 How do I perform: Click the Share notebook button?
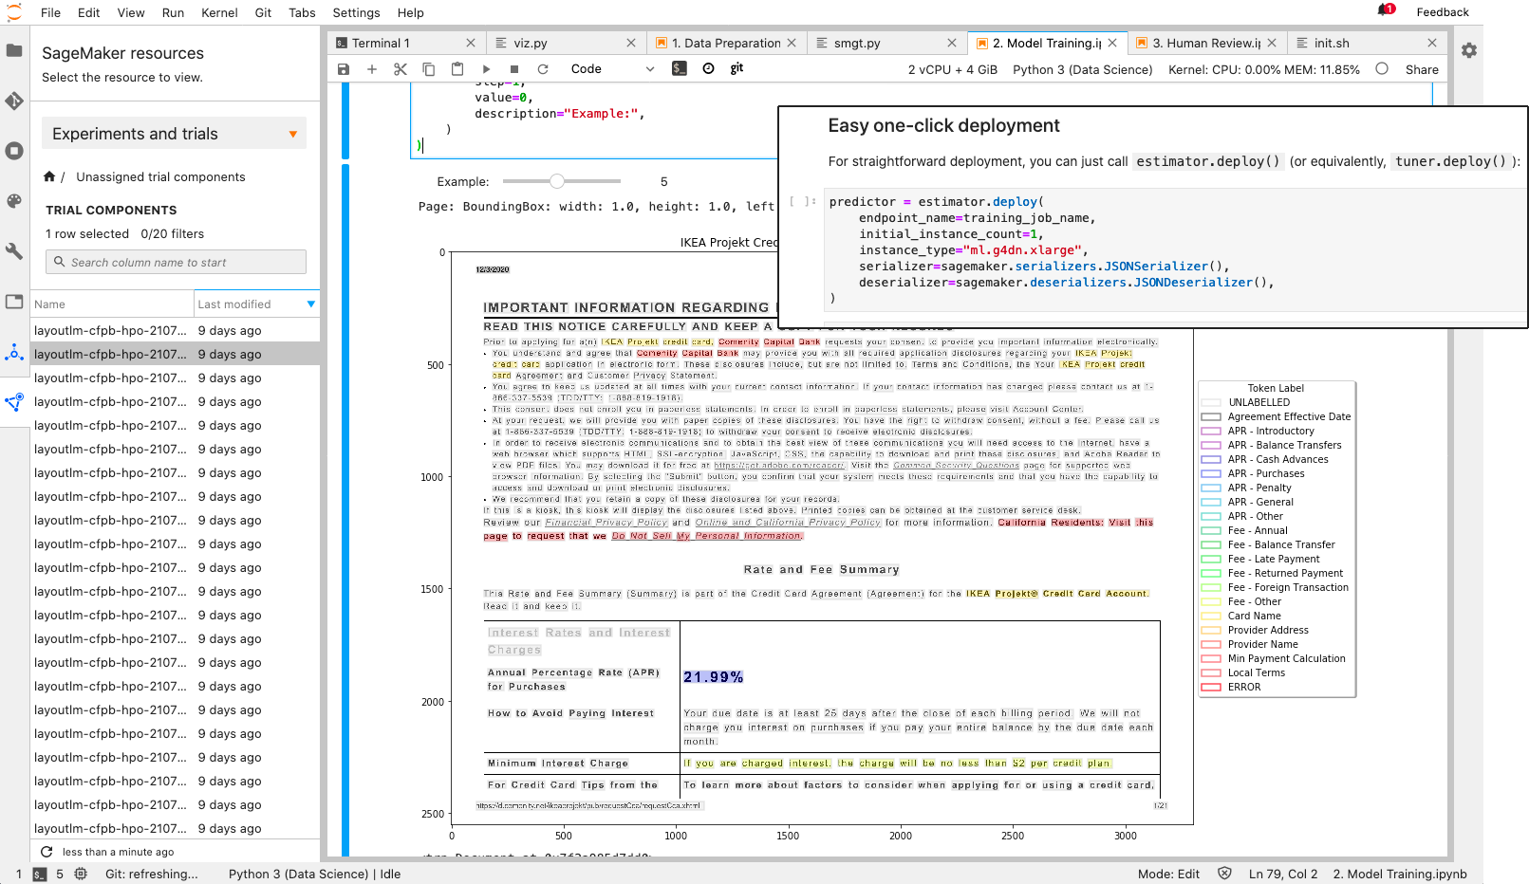click(x=1422, y=69)
